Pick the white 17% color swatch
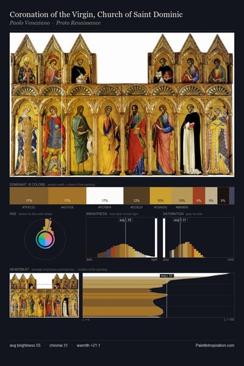Viewport: 244px width, 366px height. point(105,196)
